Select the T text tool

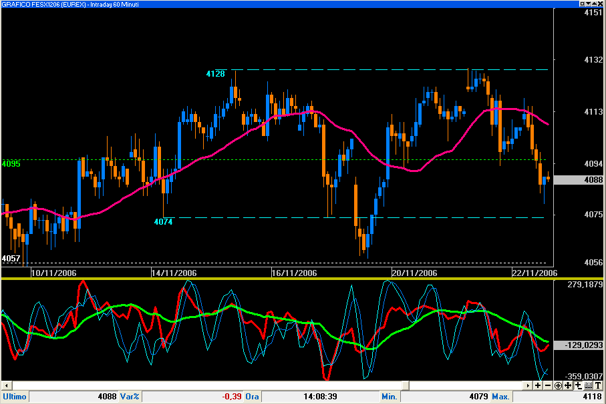pyautogui.click(x=598, y=385)
